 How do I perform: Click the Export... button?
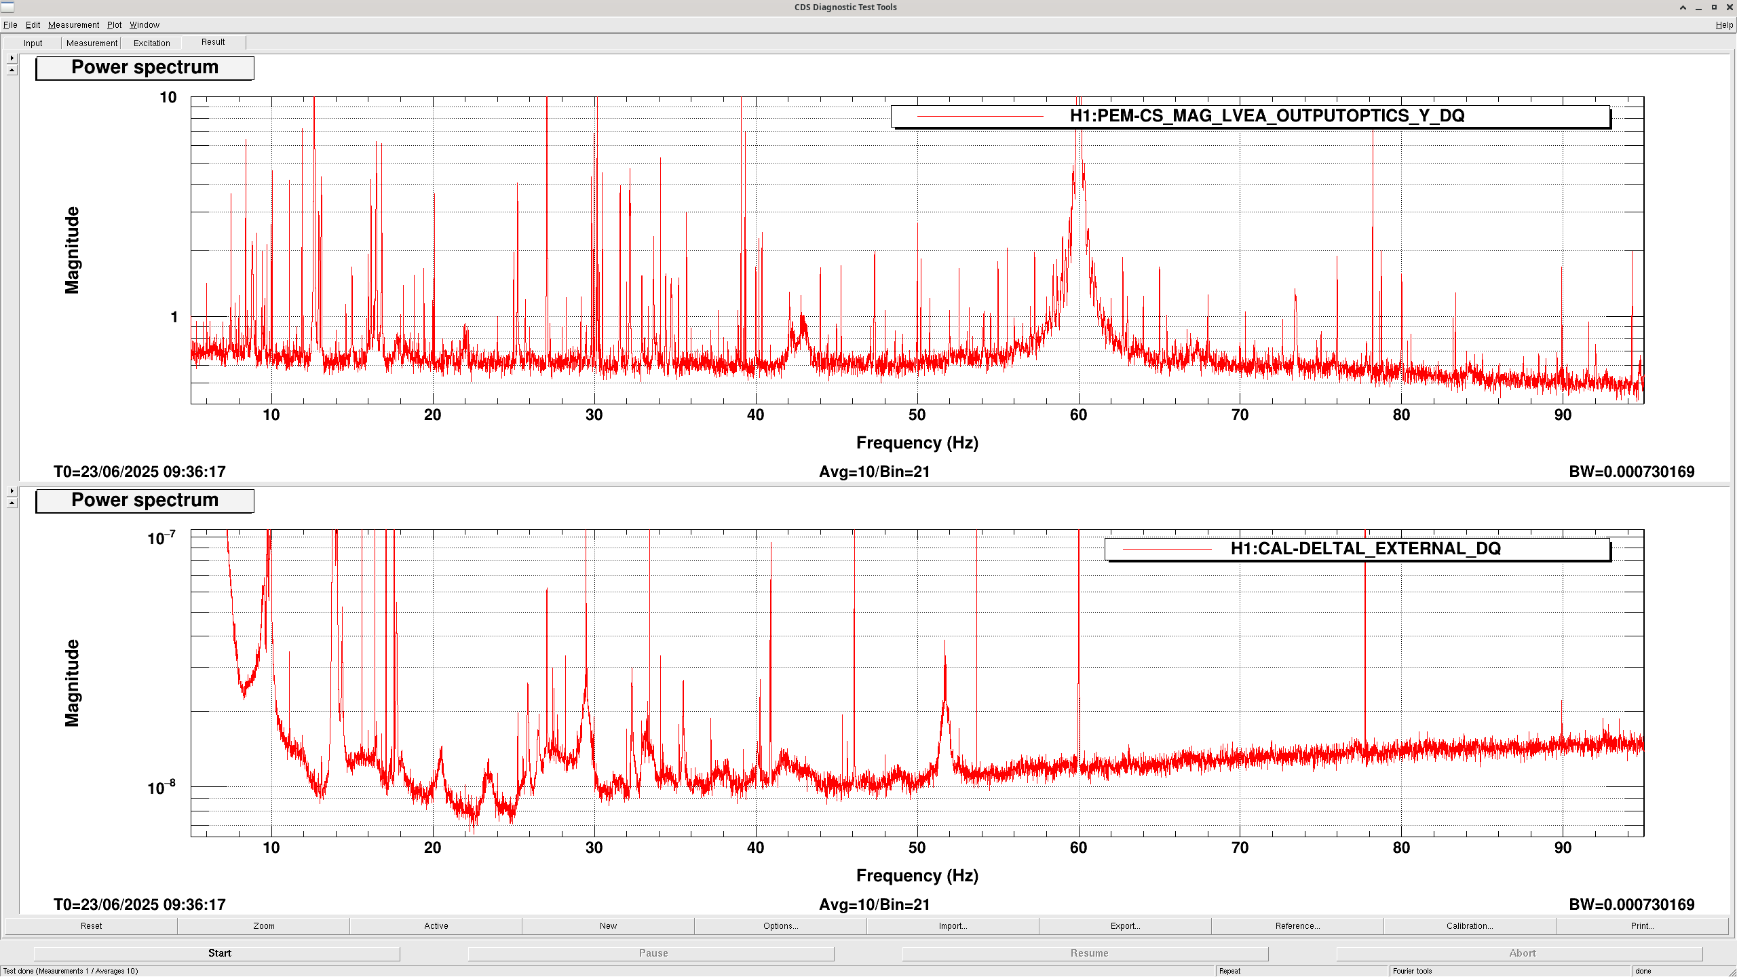(x=1125, y=926)
